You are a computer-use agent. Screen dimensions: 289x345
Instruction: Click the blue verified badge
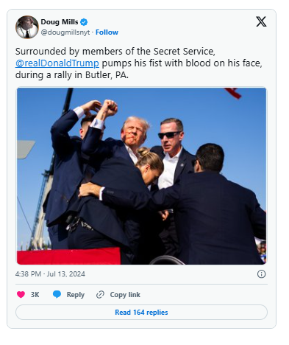tap(84, 22)
